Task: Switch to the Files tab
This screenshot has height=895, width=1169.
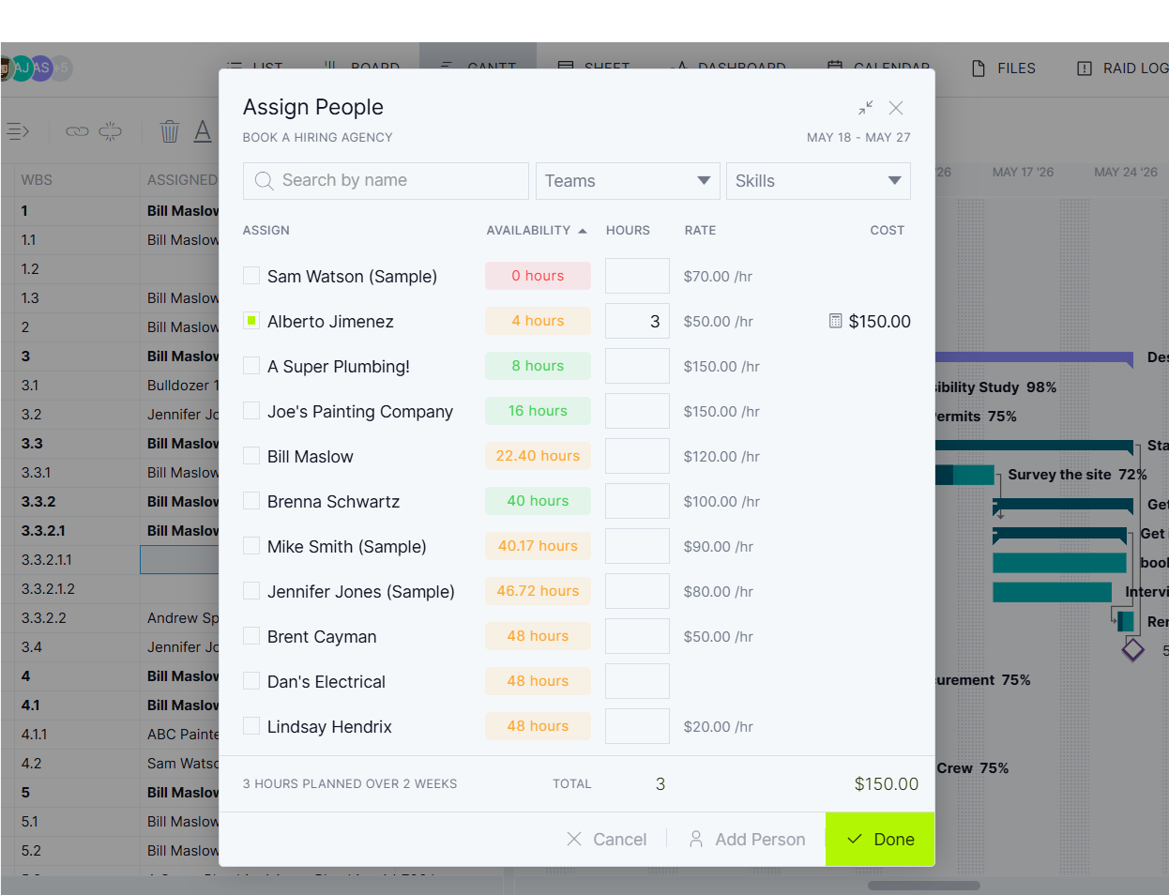Action: 1004,68
